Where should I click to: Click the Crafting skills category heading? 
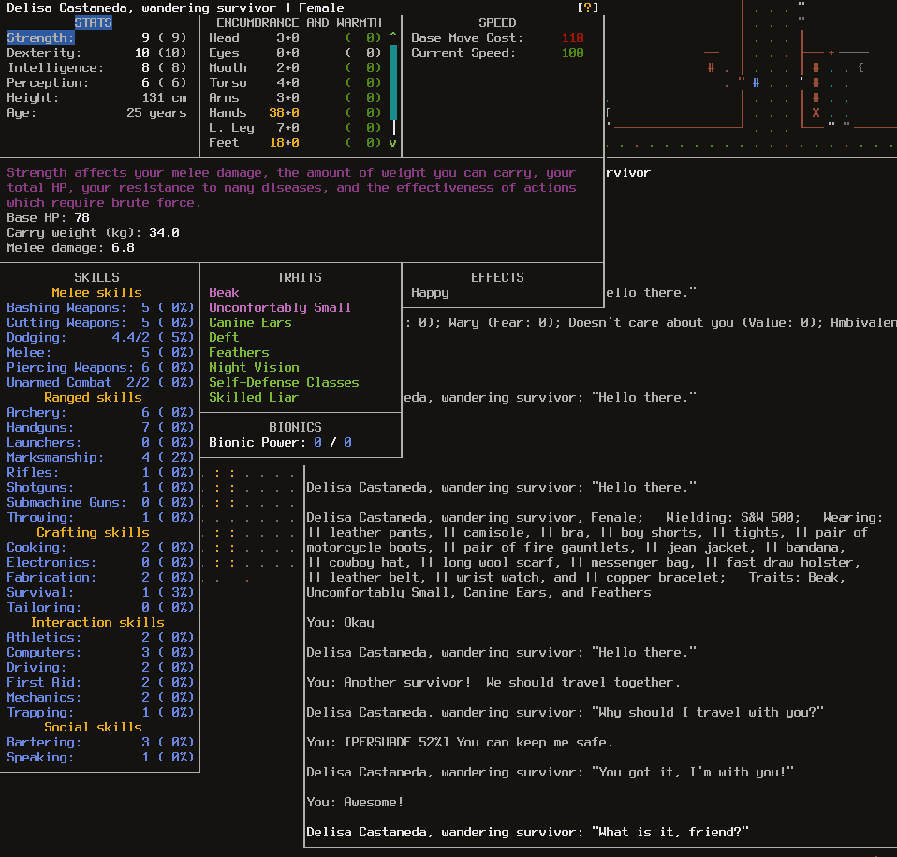point(93,532)
